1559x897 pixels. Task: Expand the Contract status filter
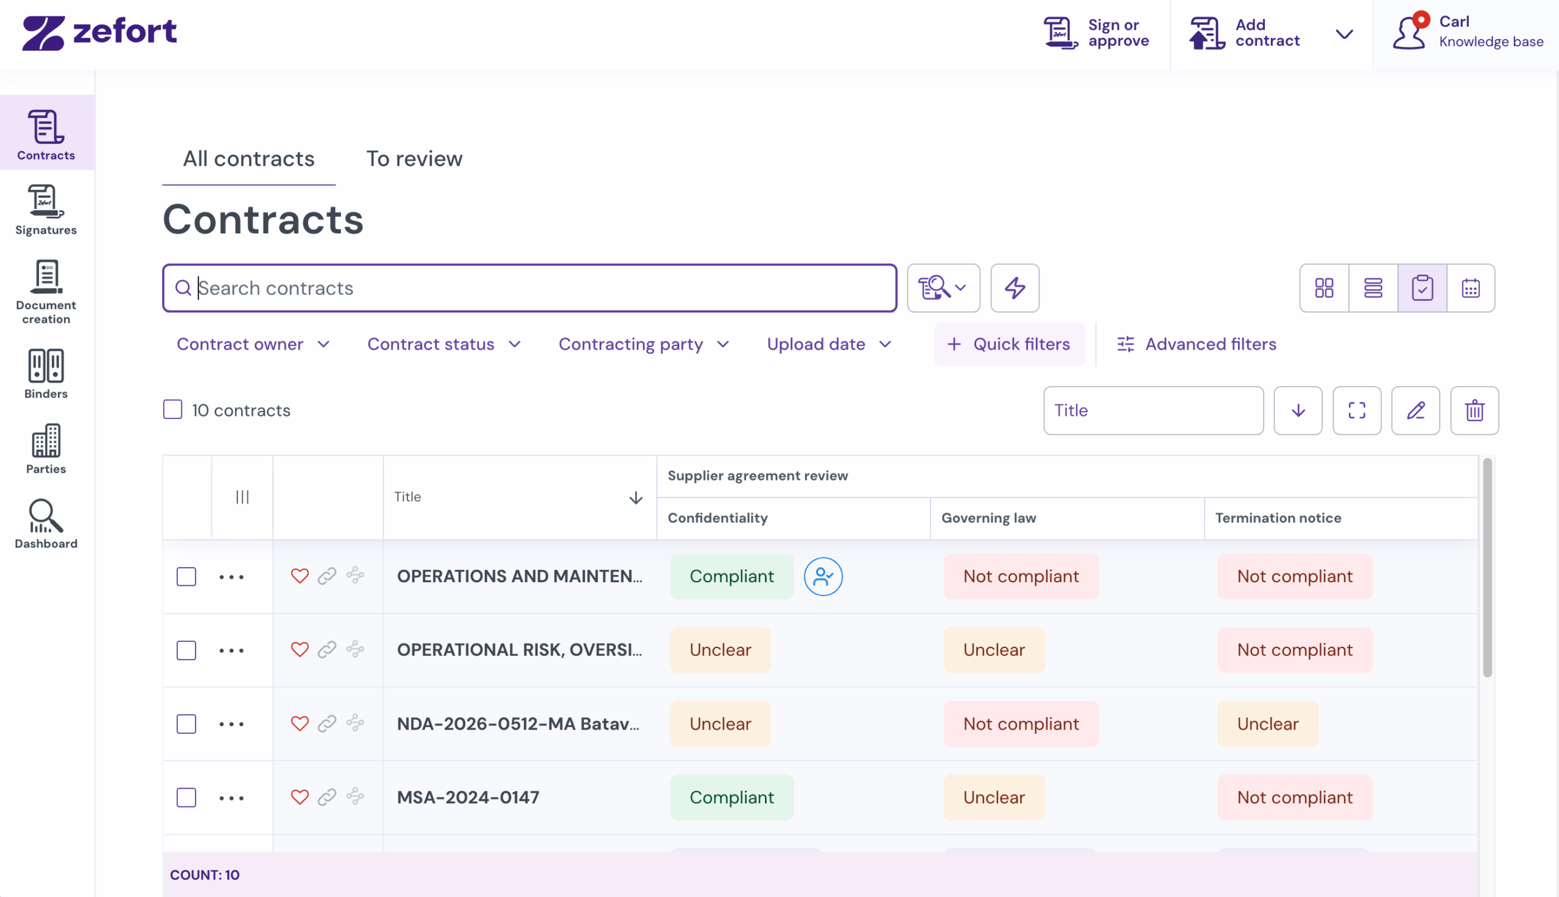pyautogui.click(x=444, y=345)
